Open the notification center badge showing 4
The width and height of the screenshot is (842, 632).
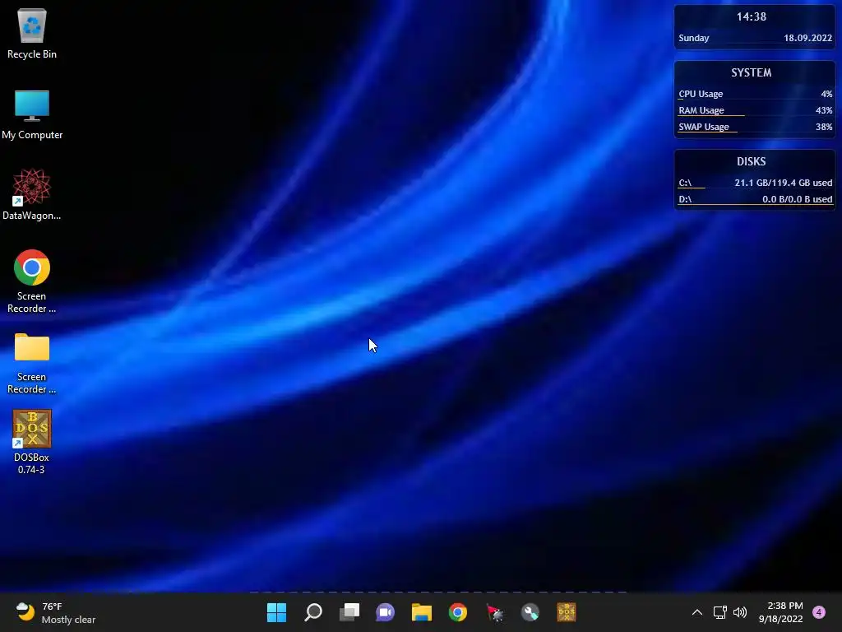(x=819, y=612)
